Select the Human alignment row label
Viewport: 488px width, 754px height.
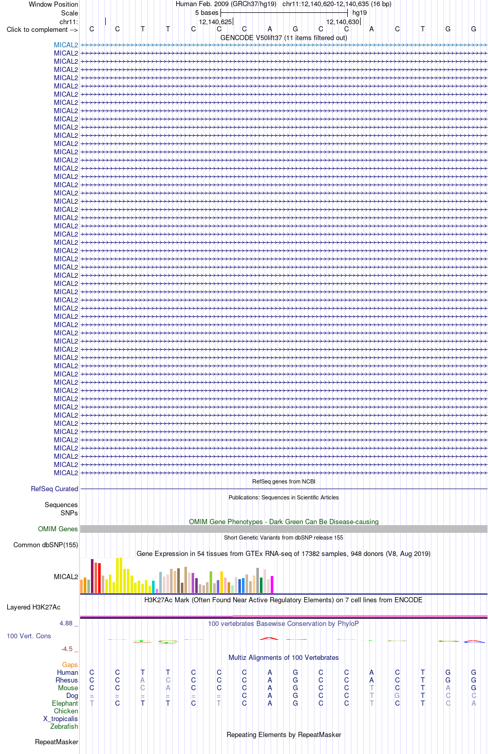[67, 672]
